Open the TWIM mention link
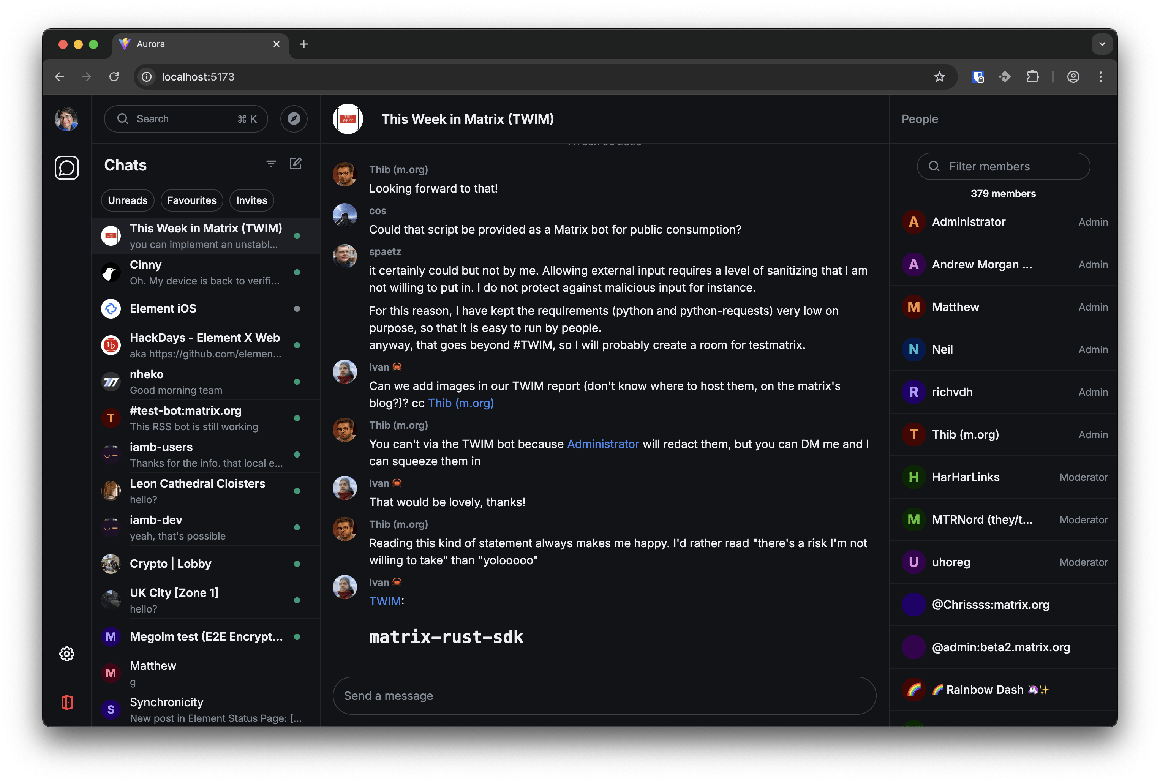This screenshot has height=783, width=1160. pos(385,601)
